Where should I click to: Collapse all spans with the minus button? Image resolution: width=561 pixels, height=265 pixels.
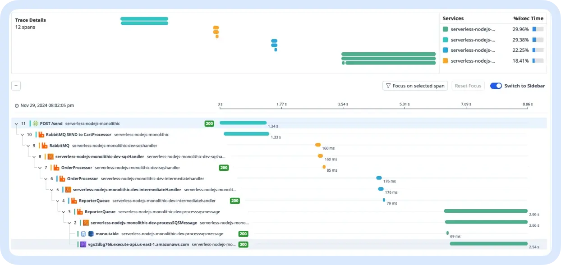(16, 86)
